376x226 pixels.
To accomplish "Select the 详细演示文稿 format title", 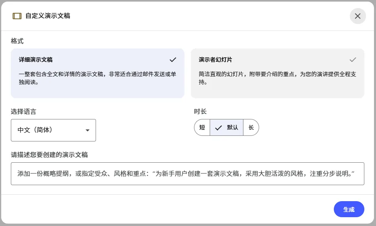I will click(x=36, y=60).
